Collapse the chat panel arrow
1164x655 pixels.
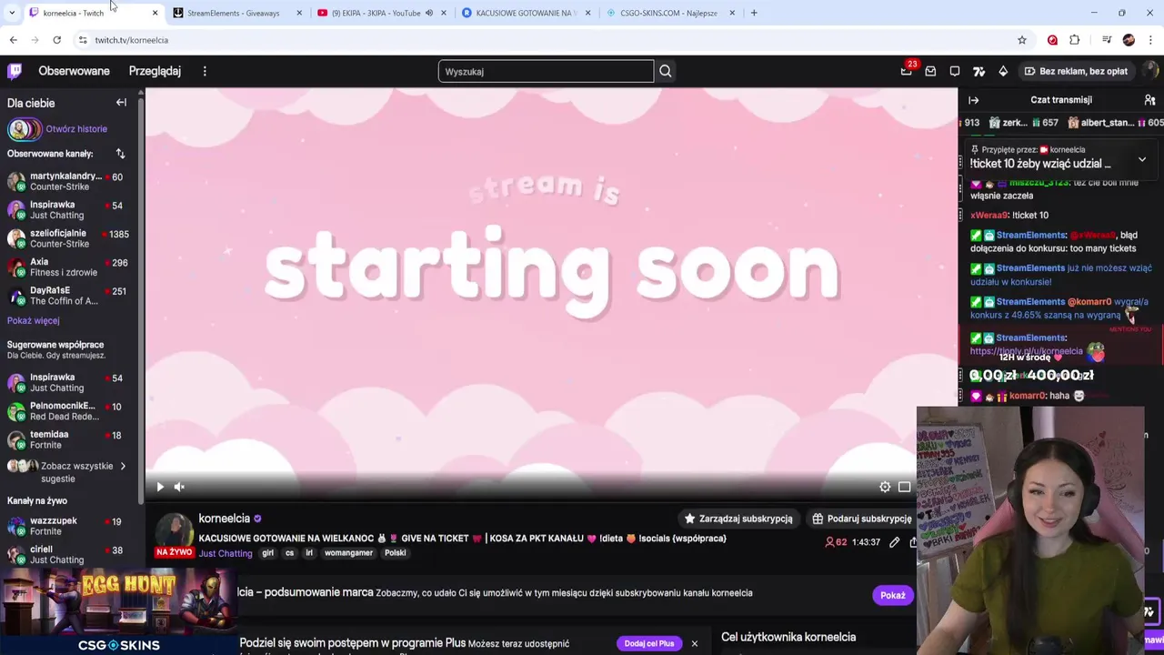coord(974,100)
